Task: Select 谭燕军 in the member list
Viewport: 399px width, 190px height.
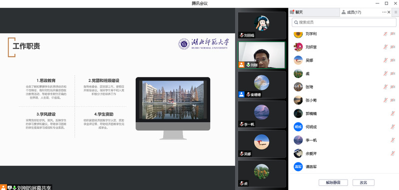Action: [x=344, y=167]
